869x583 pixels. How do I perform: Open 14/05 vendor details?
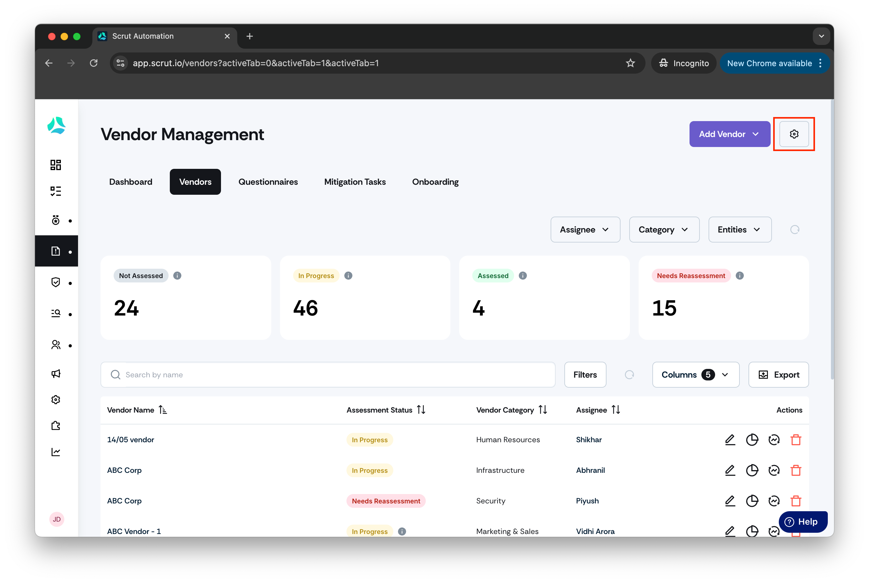point(130,439)
